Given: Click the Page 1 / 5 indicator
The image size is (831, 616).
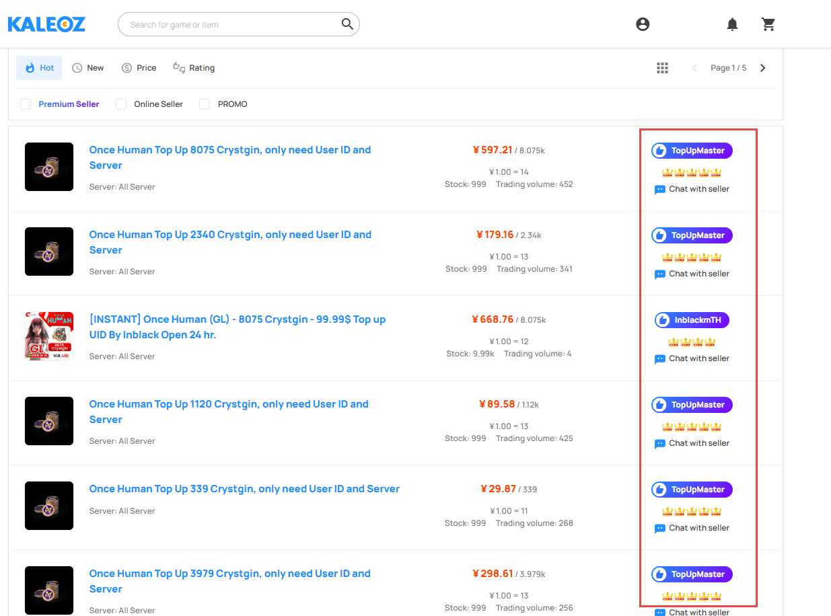Looking at the screenshot, I should tap(729, 68).
